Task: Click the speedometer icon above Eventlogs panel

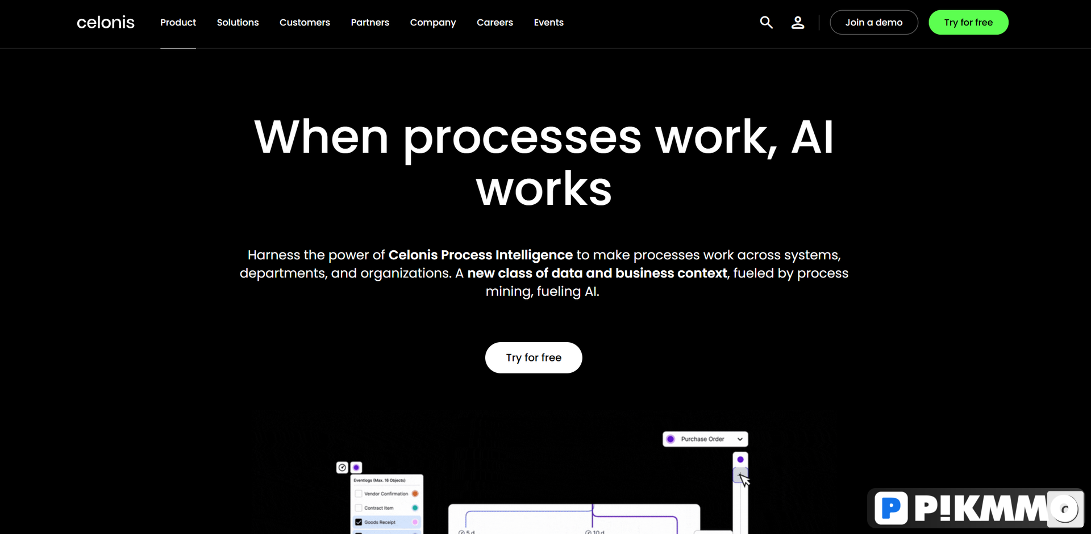Action: (342, 468)
